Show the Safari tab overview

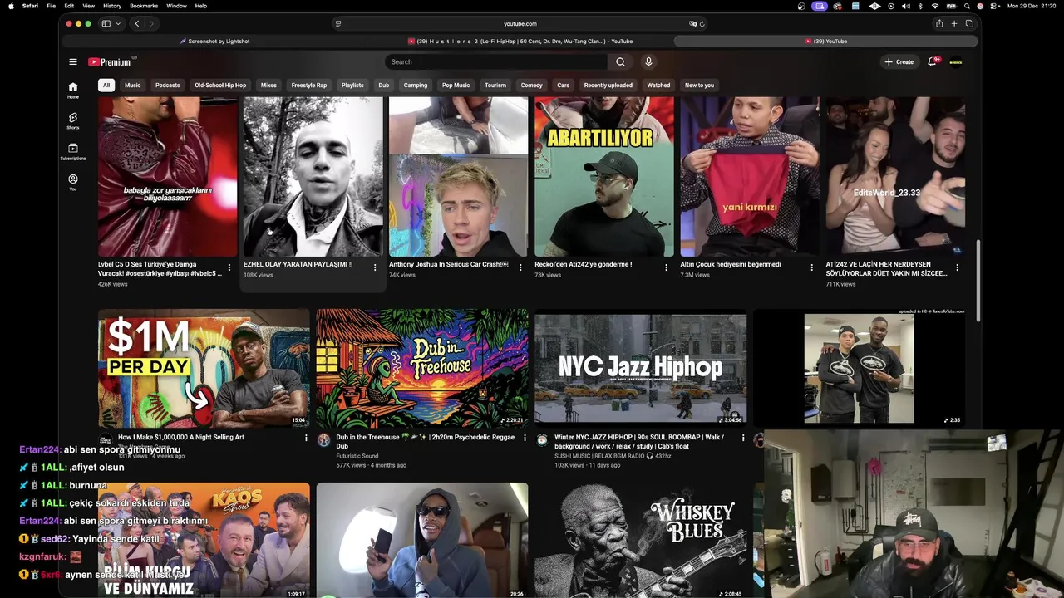pos(969,23)
